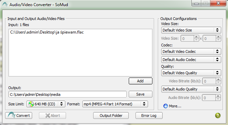Viewport: 228px width, 125px height.
Task: Click the Abort button
Action: [x=53, y=116]
